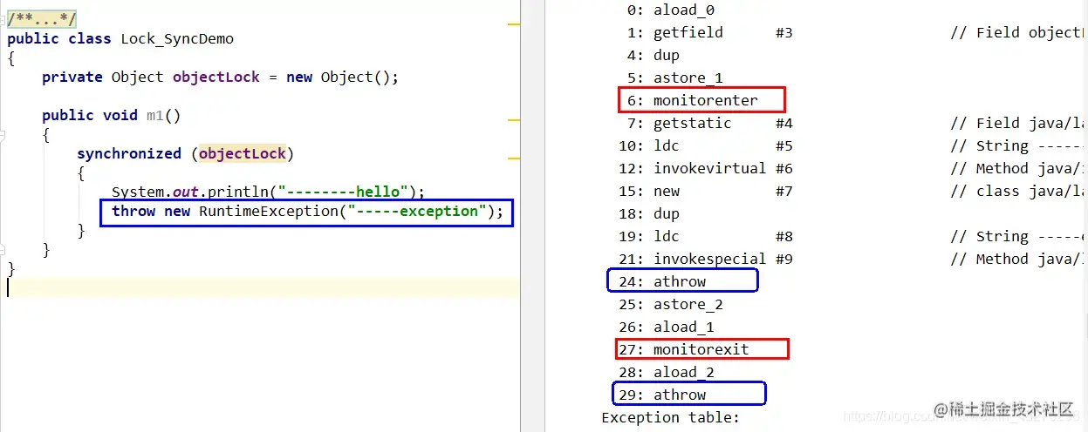Click bytecode line '12: invokevirtual #6'
The width and height of the screenshot is (1088, 432).
706,168
